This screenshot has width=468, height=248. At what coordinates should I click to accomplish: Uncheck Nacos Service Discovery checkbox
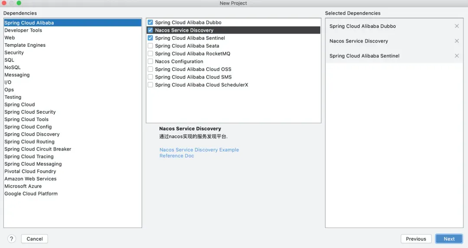click(x=150, y=30)
